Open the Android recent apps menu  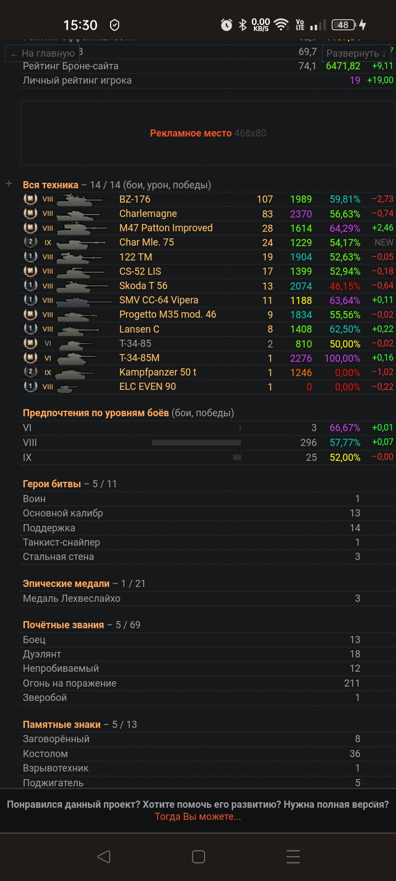293,856
